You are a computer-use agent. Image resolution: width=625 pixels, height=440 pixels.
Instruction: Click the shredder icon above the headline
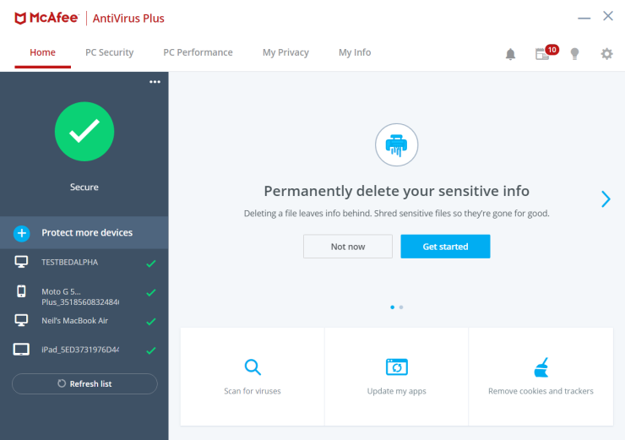pyautogui.click(x=396, y=145)
